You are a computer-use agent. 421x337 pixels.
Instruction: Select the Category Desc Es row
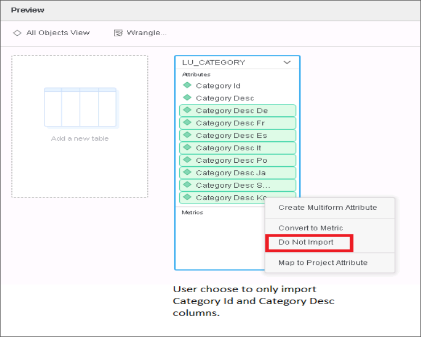(x=238, y=136)
